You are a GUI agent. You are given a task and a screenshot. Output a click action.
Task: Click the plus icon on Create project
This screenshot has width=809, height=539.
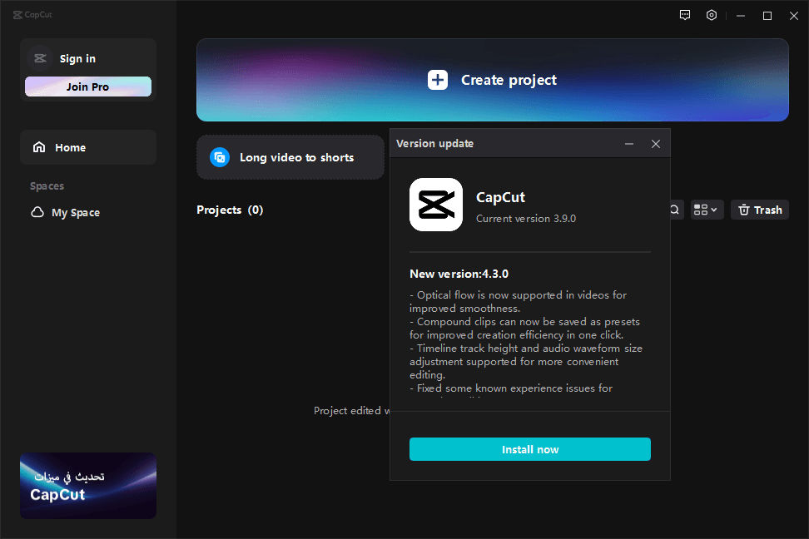click(438, 80)
